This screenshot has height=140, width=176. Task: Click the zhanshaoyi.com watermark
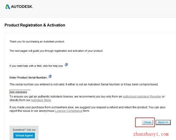(151, 134)
